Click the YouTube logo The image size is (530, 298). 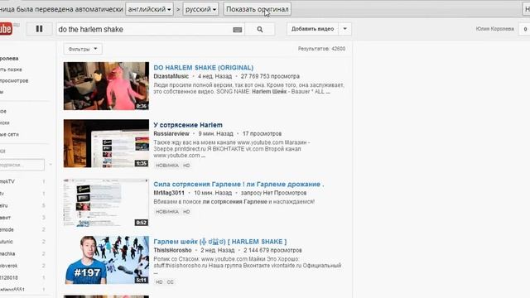(6, 29)
